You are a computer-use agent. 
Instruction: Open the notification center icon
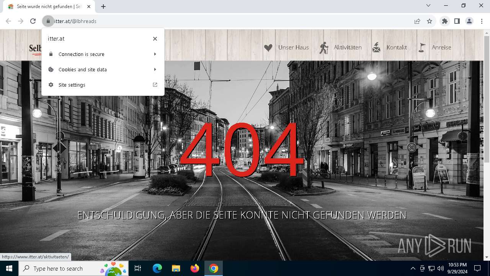click(x=477, y=268)
